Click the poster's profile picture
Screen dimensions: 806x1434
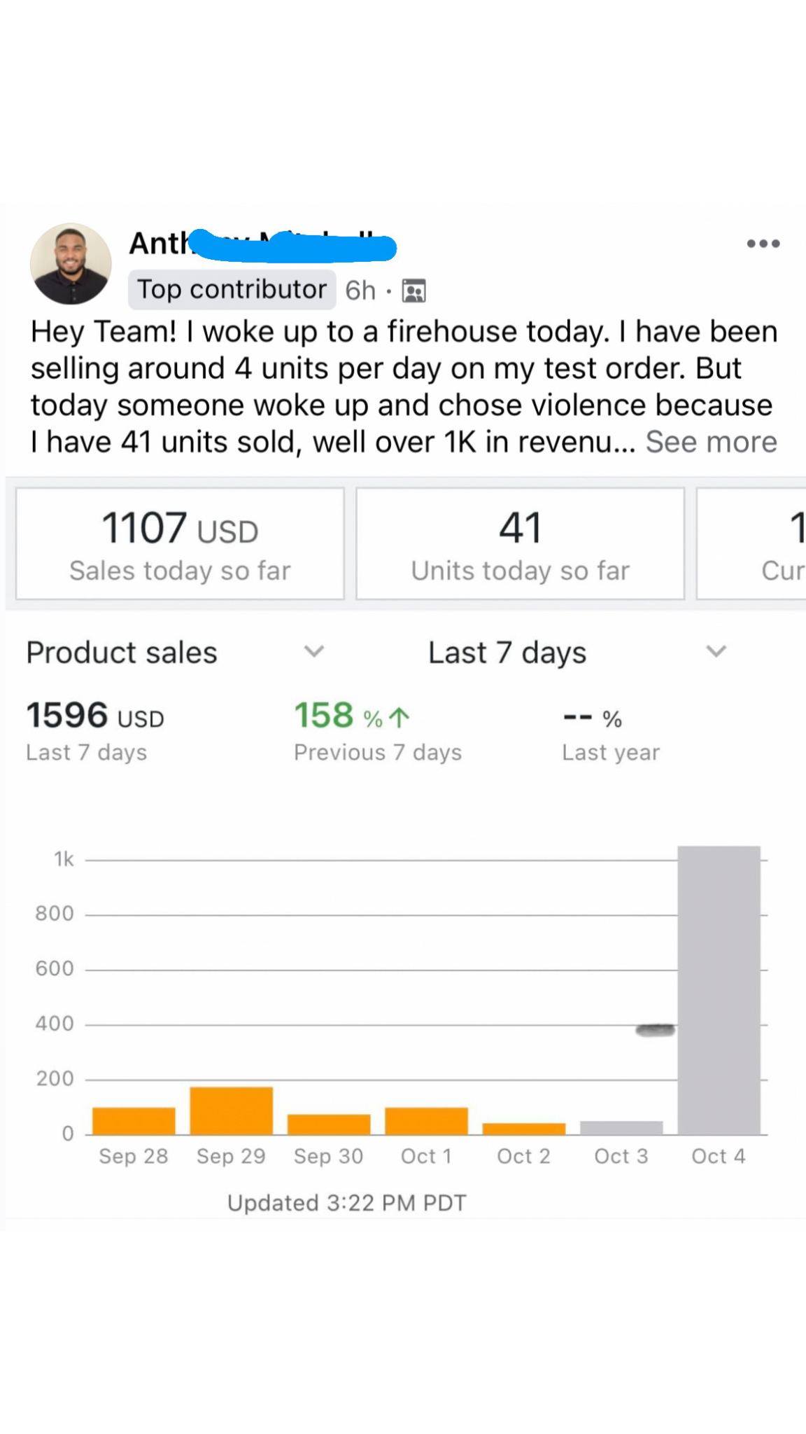(x=71, y=264)
